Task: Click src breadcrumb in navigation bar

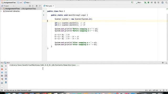Action: [20, 3]
